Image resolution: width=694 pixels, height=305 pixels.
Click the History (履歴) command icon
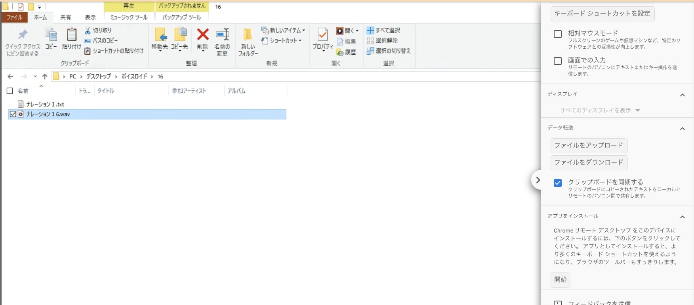(x=339, y=52)
